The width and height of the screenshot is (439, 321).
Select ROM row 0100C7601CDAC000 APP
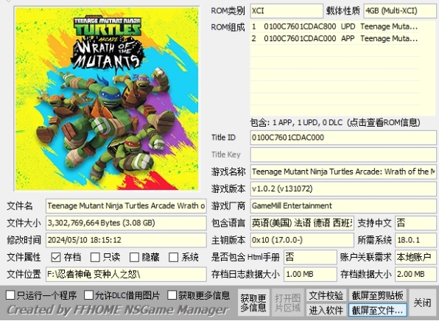[x=335, y=38]
